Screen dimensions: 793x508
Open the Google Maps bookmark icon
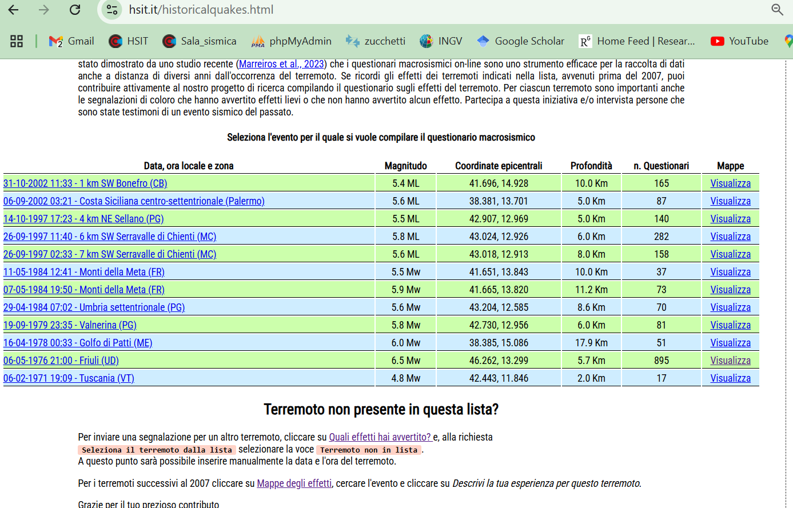tap(788, 41)
